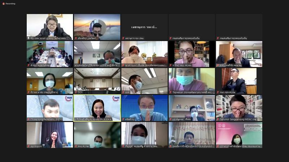Click the Aidfunds319 name label
289x162 pixels.
pos(193,146)
